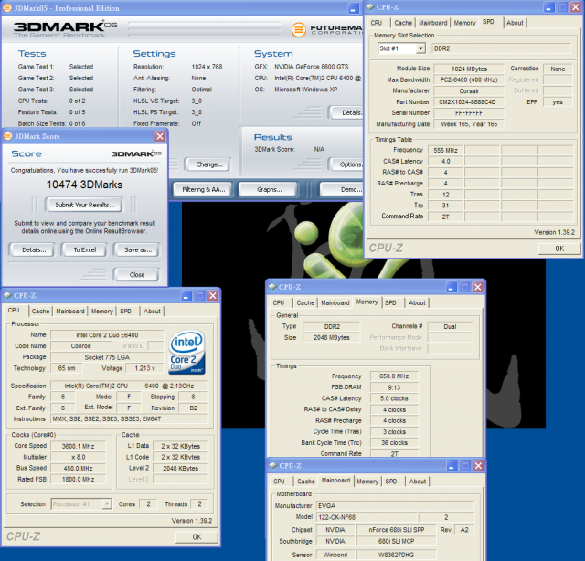Click Close button in 3DMark Score dialog
This screenshot has height=561, width=585.
coord(137,275)
